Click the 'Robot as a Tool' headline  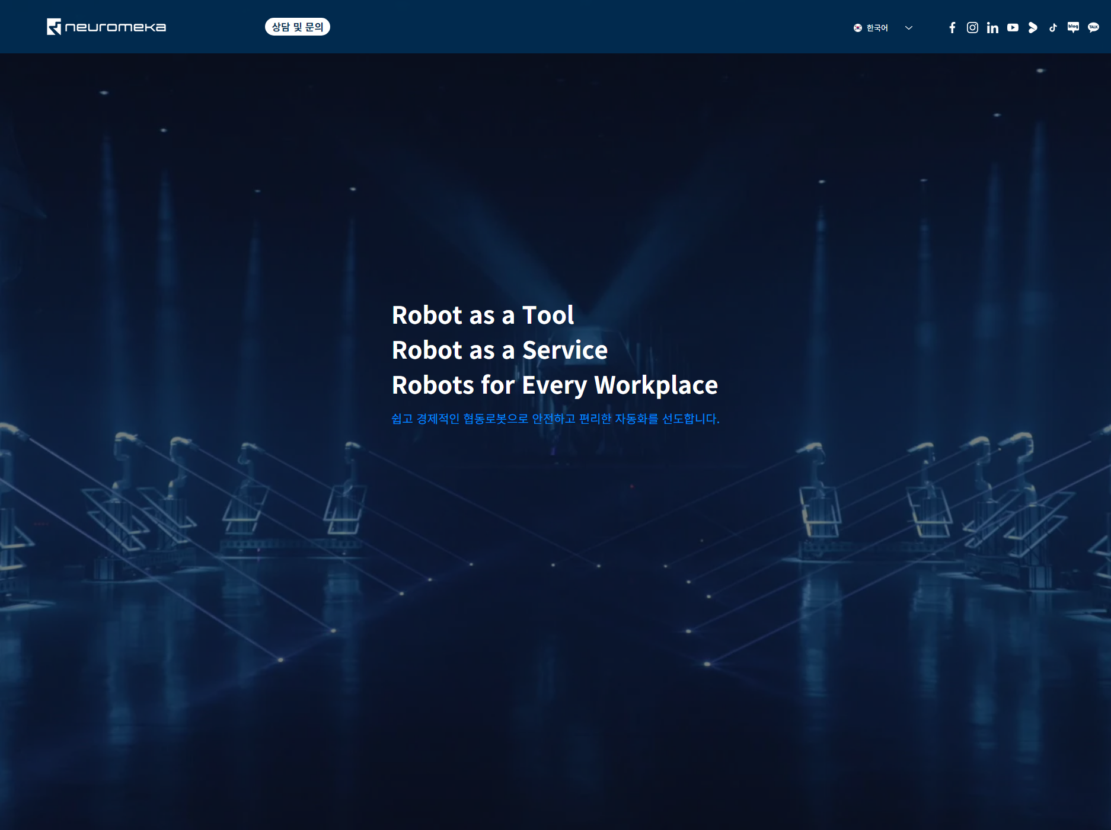click(483, 315)
